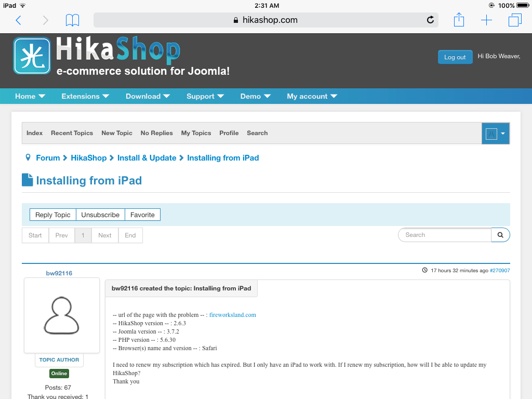Click the iPad Wi-Fi status icon
Viewport: 532px width, 399px height.
[x=22, y=5]
